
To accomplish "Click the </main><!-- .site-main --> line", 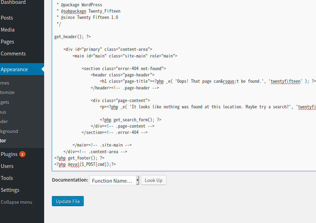I will pyautogui.click(x=102, y=145).
